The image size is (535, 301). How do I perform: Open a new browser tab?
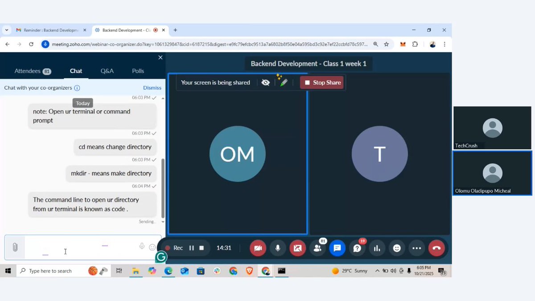pyautogui.click(x=175, y=30)
